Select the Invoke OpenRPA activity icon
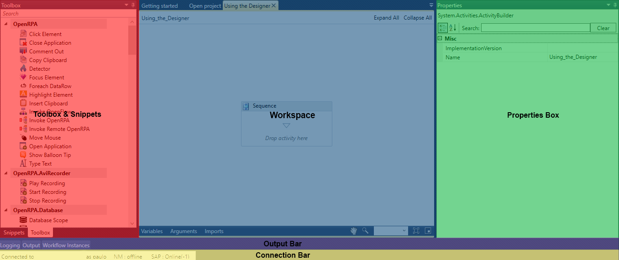 pyautogui.click(x=23, y=120)
